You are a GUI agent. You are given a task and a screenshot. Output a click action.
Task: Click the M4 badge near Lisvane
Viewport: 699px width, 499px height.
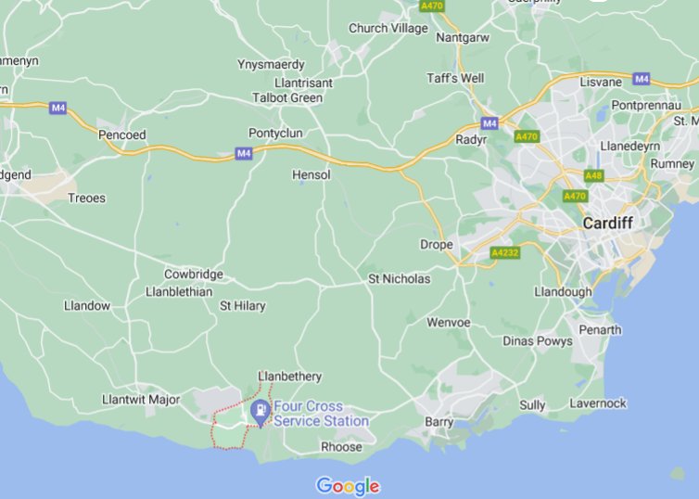click(641, 79)
